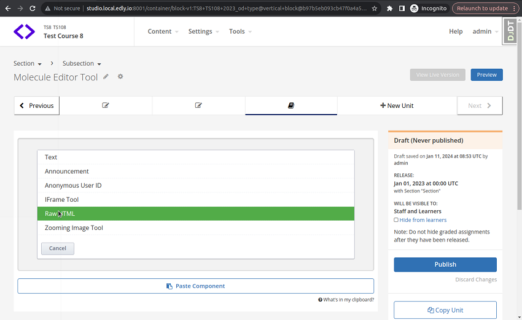
Task: Click the Studio logo icon
Action: 24,31
